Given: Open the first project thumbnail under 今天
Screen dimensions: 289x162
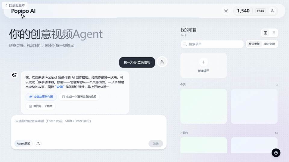Looking at the screenshot, I should [x=204, y=106].
